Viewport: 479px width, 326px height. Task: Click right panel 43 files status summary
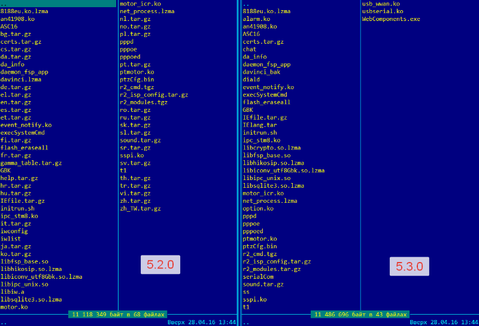(360, 315)
